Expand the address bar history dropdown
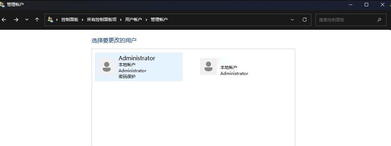This screenshot has height=146, width=391. click(x=292, y=20)
